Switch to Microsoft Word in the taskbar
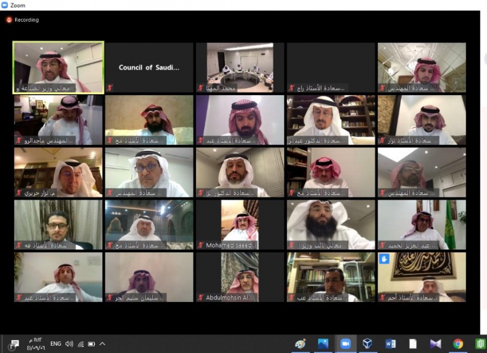This screenshot has width=487, height=353. pos(391,343)
